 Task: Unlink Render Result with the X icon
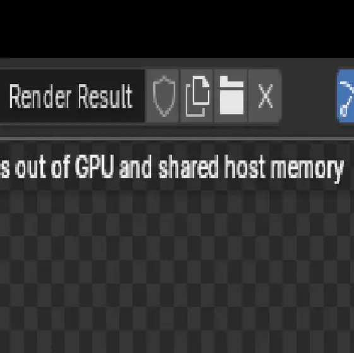(265, 96)
